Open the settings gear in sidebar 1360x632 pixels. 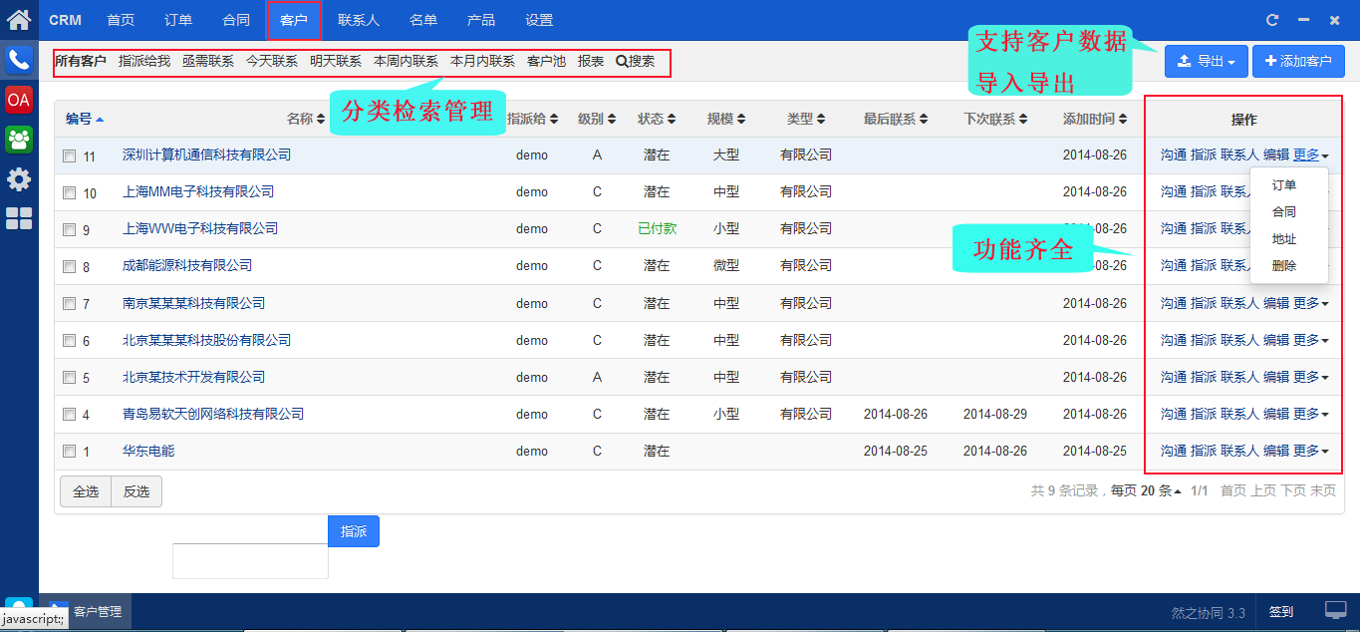click(19, 179)
